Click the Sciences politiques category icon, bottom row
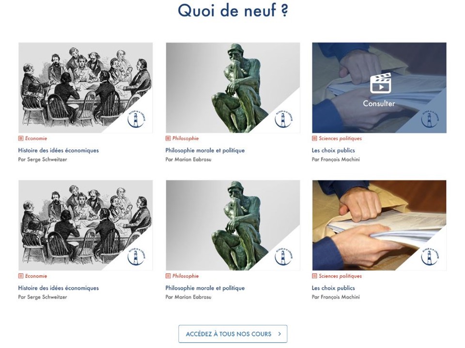This screenshot has width=465, height=348. [x=314, y=276]
